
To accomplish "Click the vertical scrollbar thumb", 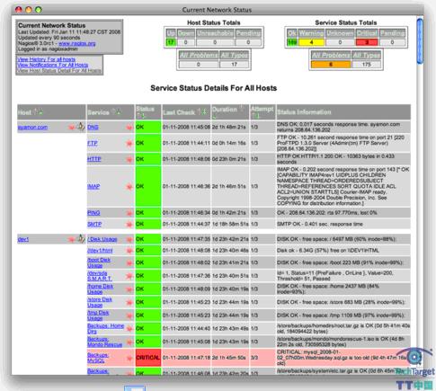I will (420, 41).
